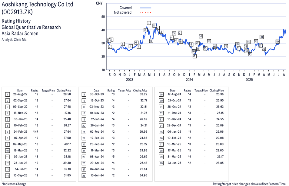Screen dimensions: 289x186
Task: Click the 39.30 closing price
Action: (x=67, y=163)
